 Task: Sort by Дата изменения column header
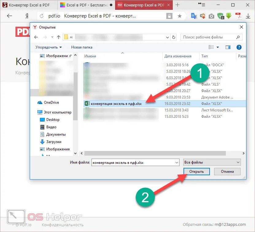pyautogui.click(x=178, y=56)
